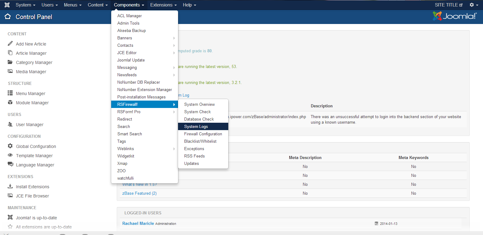This screenshot has height=235, width=483.
Task: Open Post-installation Messages entry
Action: click(x=144, y=97)
